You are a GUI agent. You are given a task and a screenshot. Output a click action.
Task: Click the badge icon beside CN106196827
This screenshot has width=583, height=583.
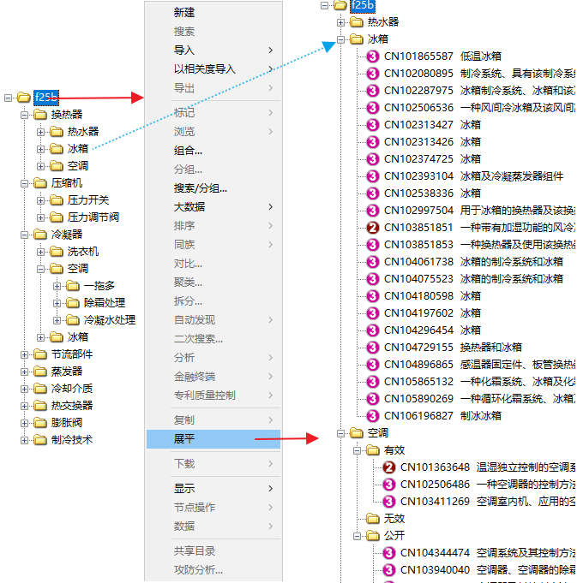[x=373, y=416]
